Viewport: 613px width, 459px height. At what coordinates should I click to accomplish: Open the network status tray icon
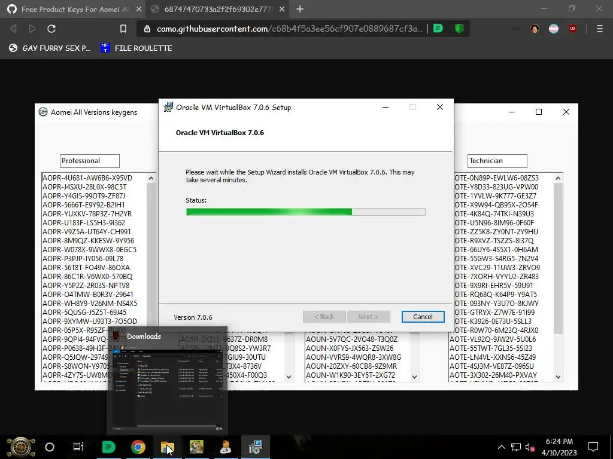pyautogui.click(x=516, y=447)
